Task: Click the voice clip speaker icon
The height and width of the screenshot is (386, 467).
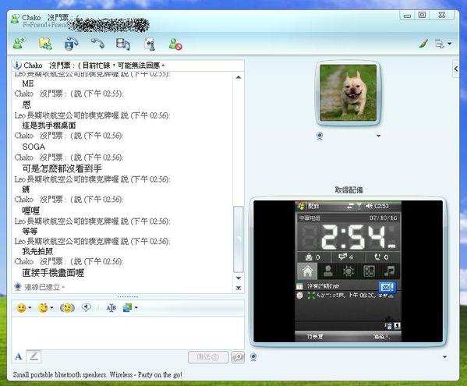Action: pyautogui.click(x=87, y=307)
